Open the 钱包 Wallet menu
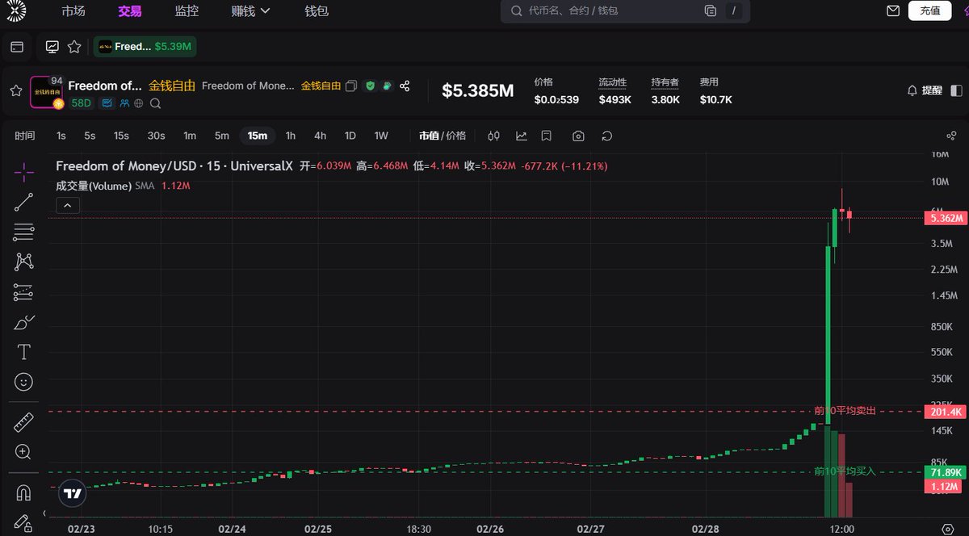The width and height of the screenshot is (969, 536). point(317,11)
